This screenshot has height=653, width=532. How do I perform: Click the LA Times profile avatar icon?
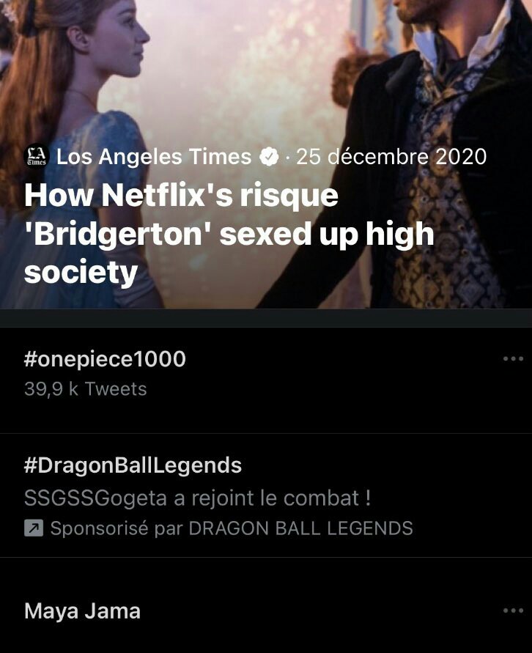(35, 156)
